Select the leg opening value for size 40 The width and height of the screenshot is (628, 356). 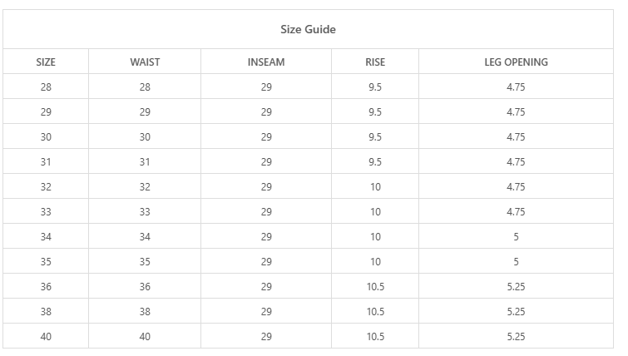[x=516, y=337]
